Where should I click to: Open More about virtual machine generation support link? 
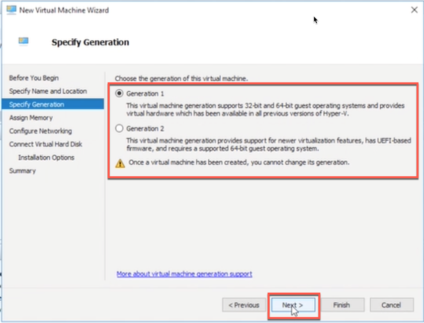184,274
